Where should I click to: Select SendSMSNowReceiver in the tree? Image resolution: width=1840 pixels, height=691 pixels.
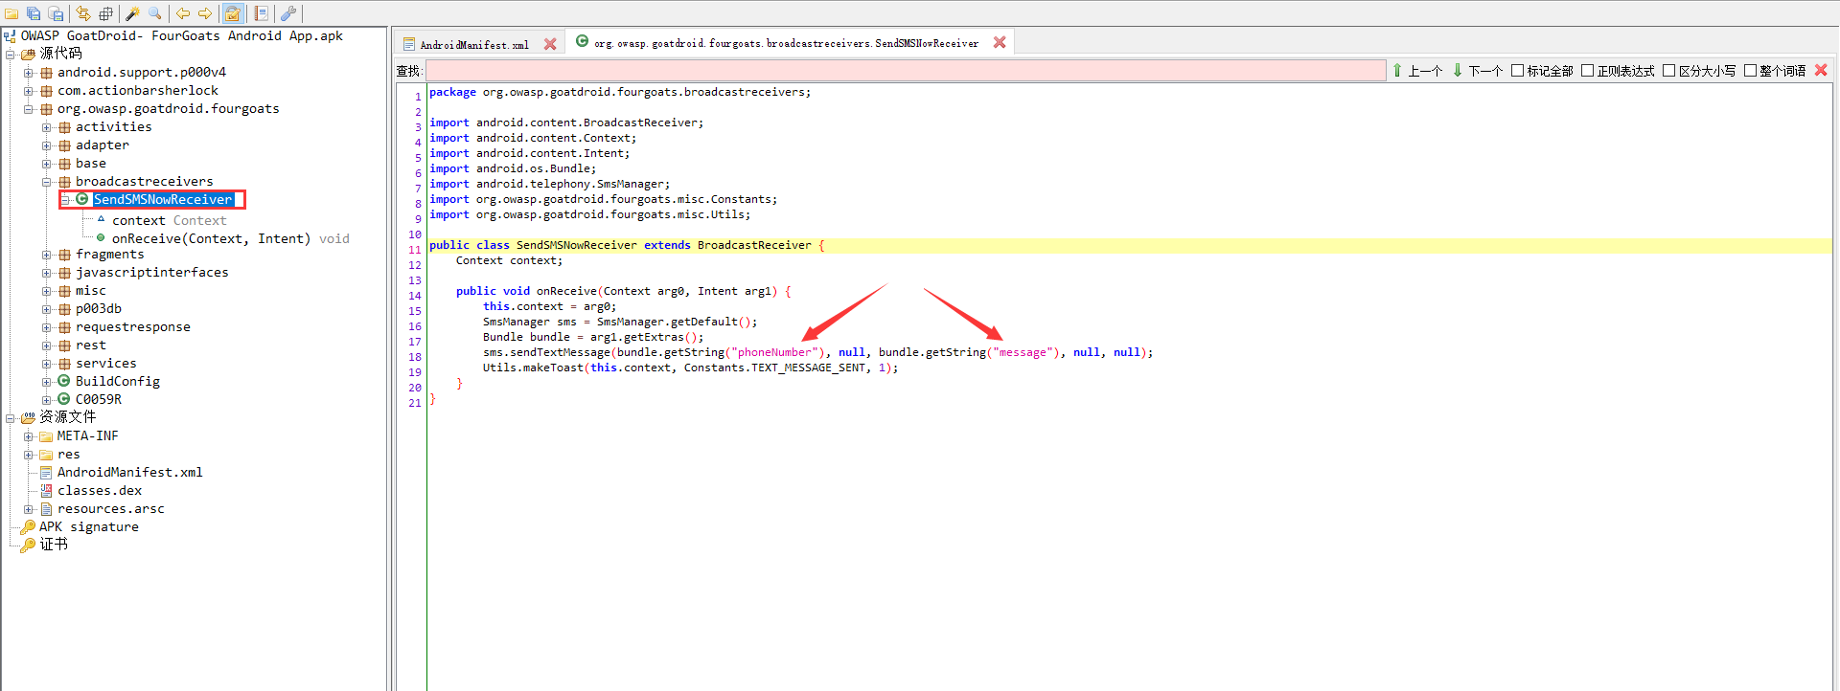pyautogui.click(x=162, y=199)
